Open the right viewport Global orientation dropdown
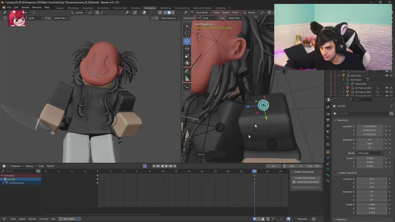 pos(251,13)
